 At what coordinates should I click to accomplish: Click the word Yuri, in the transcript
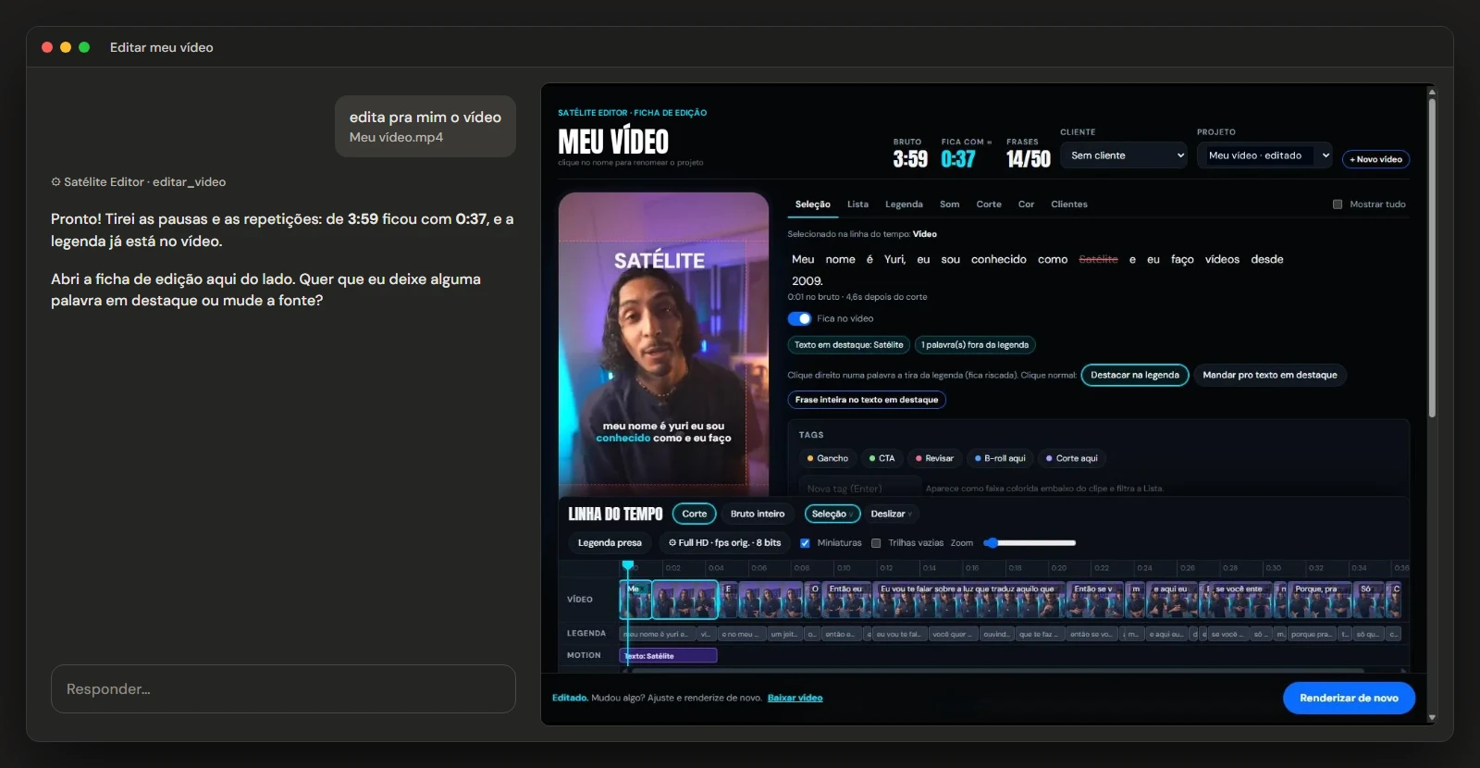coord(894,259)
